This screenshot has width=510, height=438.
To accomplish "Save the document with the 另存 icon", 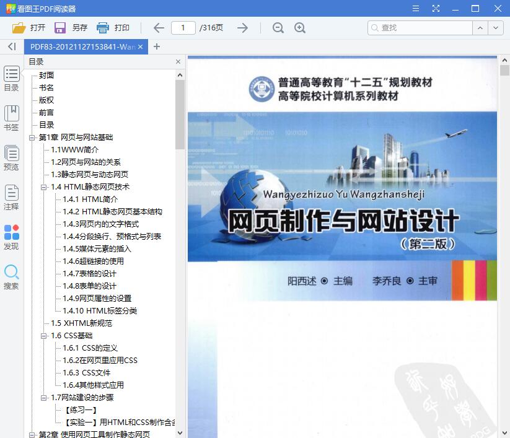I will (x=61, y=27).
